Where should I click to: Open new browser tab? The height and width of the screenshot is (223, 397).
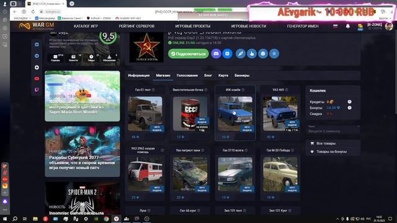[x=72, y=4]
